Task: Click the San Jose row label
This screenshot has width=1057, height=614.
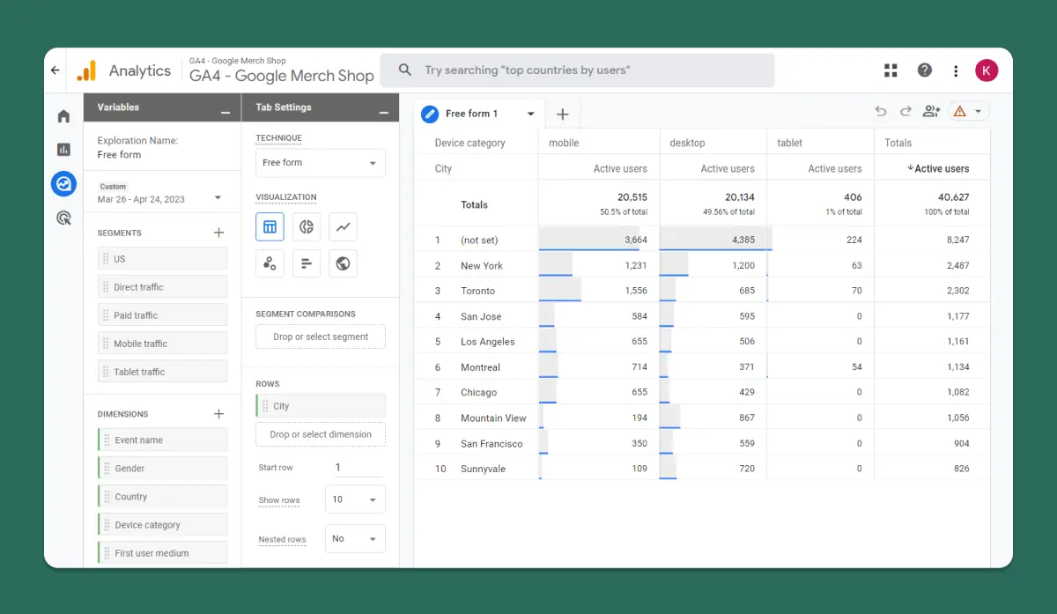Action: [481, 316]
